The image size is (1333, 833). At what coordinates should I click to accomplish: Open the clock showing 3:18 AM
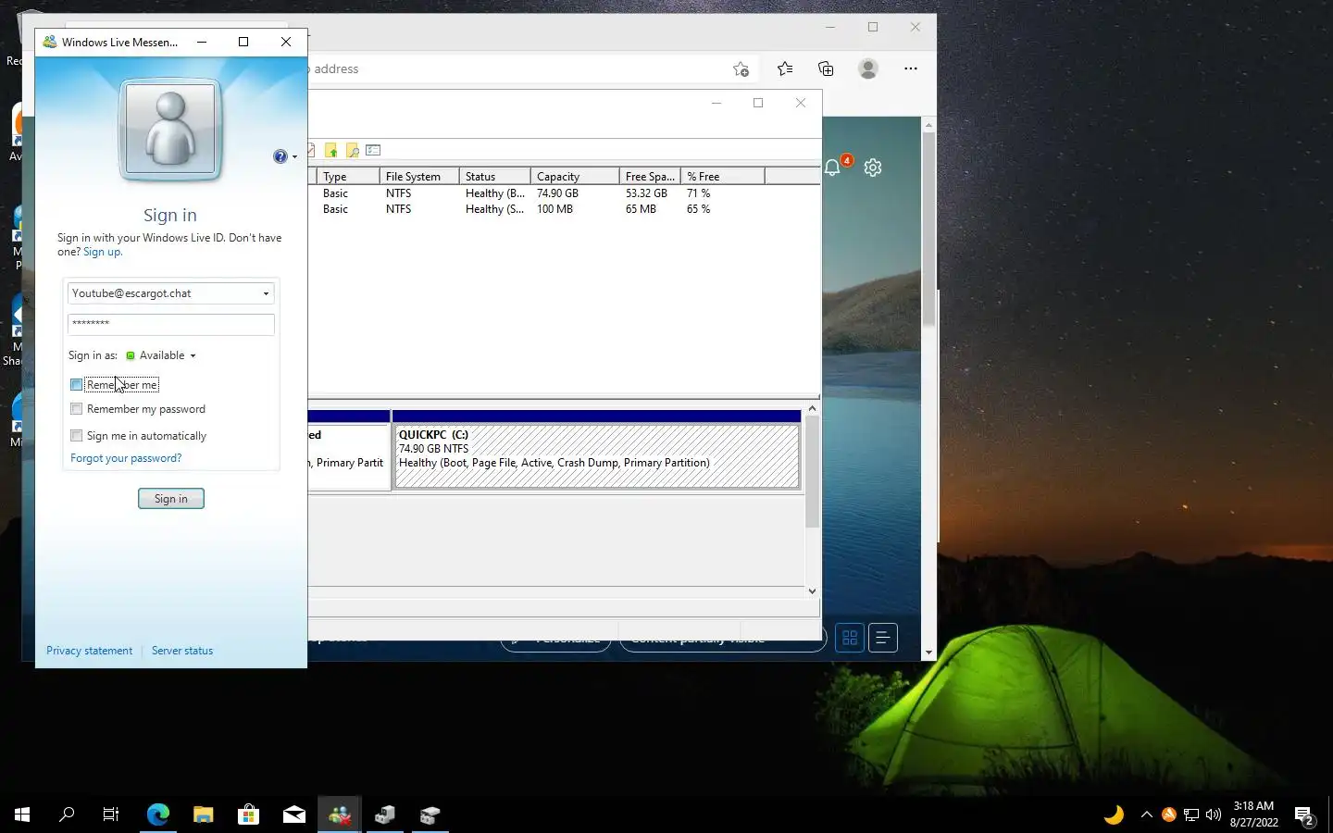[1253, 814]
